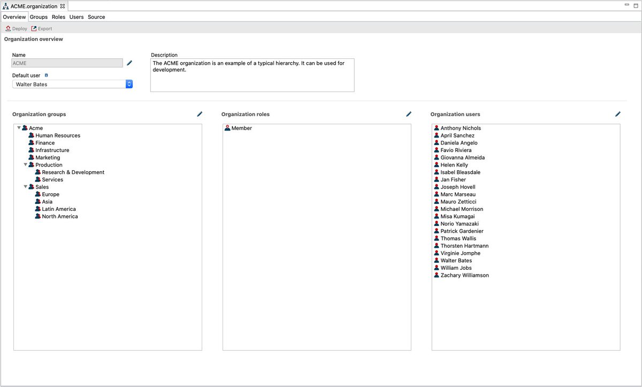Screen dimensions: 642x387
Task: Click the user icon beside Walter Bates in users list
Action: [436, 261]
